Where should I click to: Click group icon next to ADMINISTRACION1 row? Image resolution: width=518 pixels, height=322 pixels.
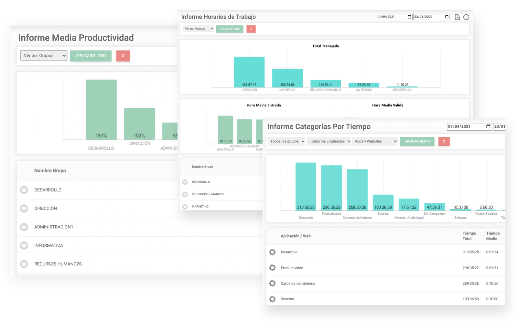click(x=24, y=227)
